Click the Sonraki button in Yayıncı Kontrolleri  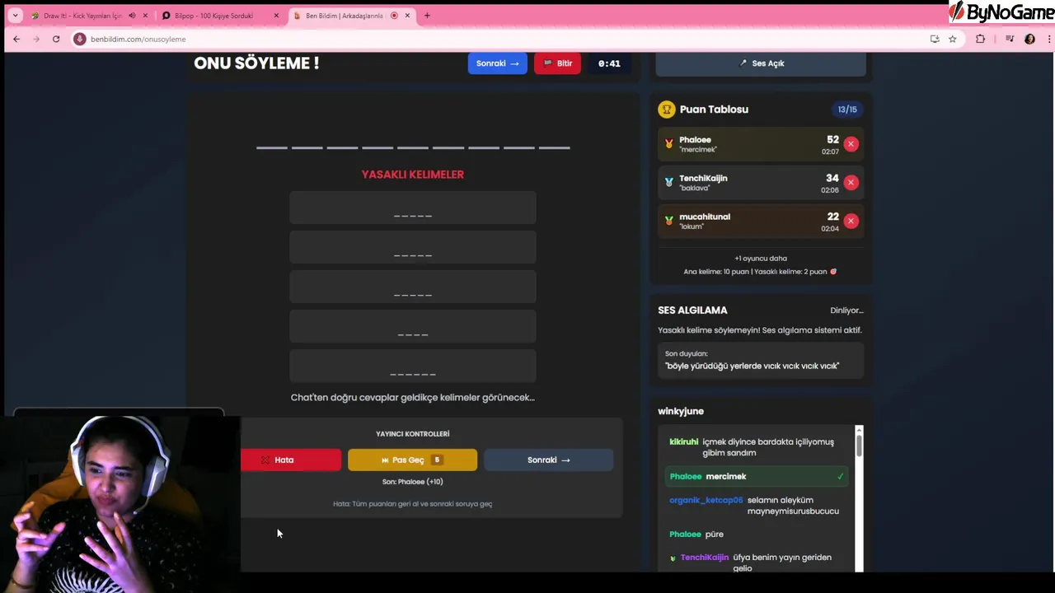click(x=548, y=460)
